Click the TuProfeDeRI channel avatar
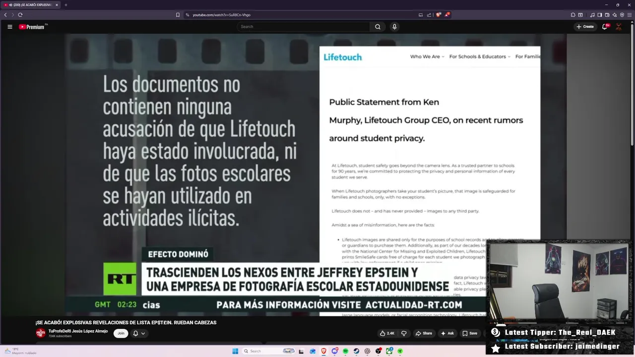This screenshot has width=635, height=357. pyautogui.click(x=40, y=333)
